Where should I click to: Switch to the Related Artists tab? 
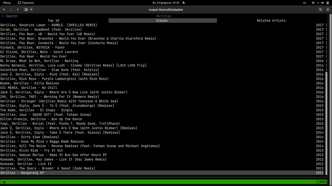pos(271,21)
